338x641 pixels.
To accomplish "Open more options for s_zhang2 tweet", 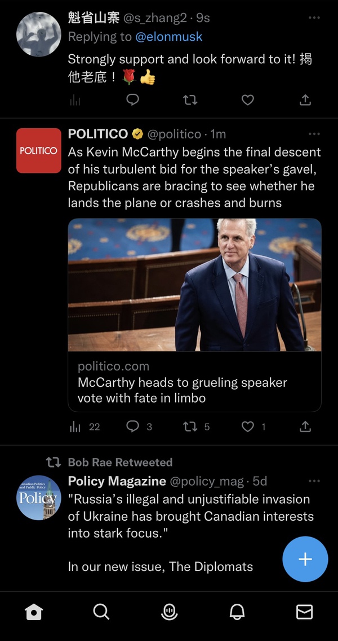I will click(x=314, y=18).
